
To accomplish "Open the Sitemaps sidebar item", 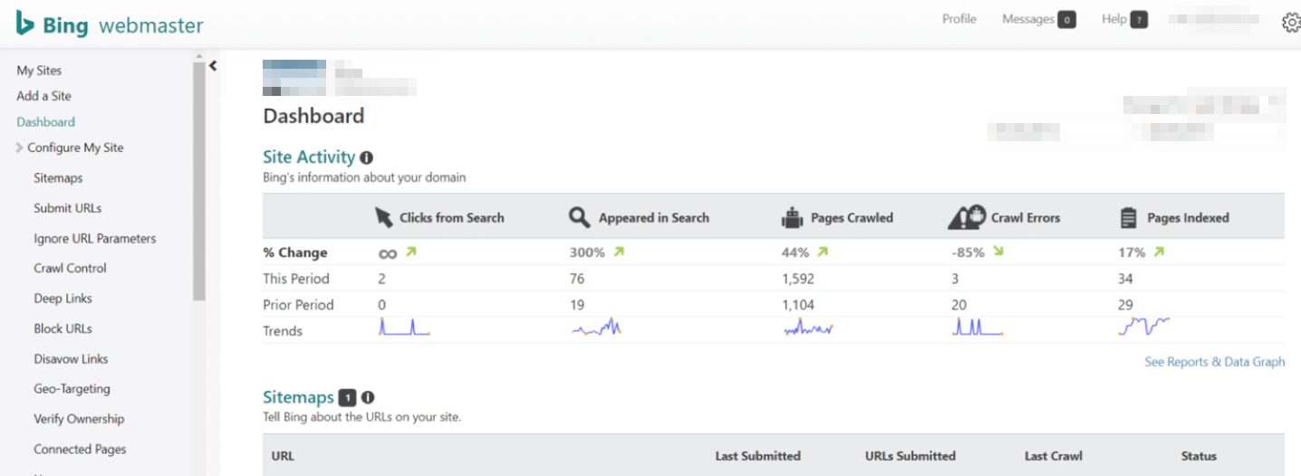I will 58,178.
